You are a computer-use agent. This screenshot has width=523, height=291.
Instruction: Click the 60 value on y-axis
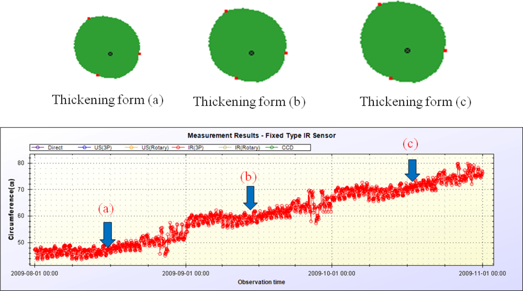pos(21,216)
